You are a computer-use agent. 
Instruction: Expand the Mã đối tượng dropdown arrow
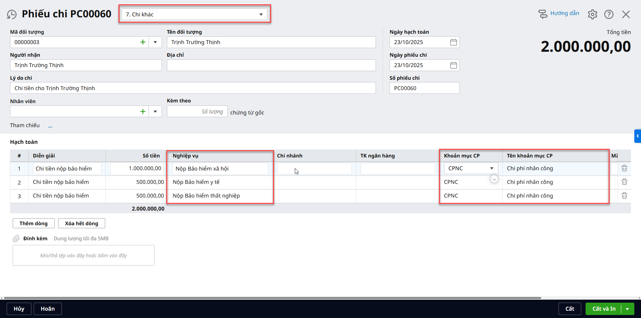(x=155, y=42)
